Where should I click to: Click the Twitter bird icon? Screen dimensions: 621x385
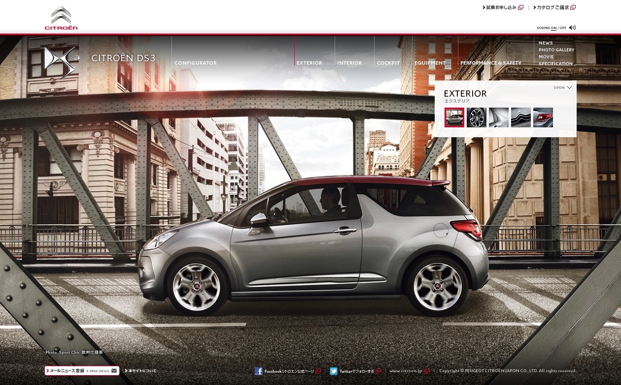click(334, 371)
